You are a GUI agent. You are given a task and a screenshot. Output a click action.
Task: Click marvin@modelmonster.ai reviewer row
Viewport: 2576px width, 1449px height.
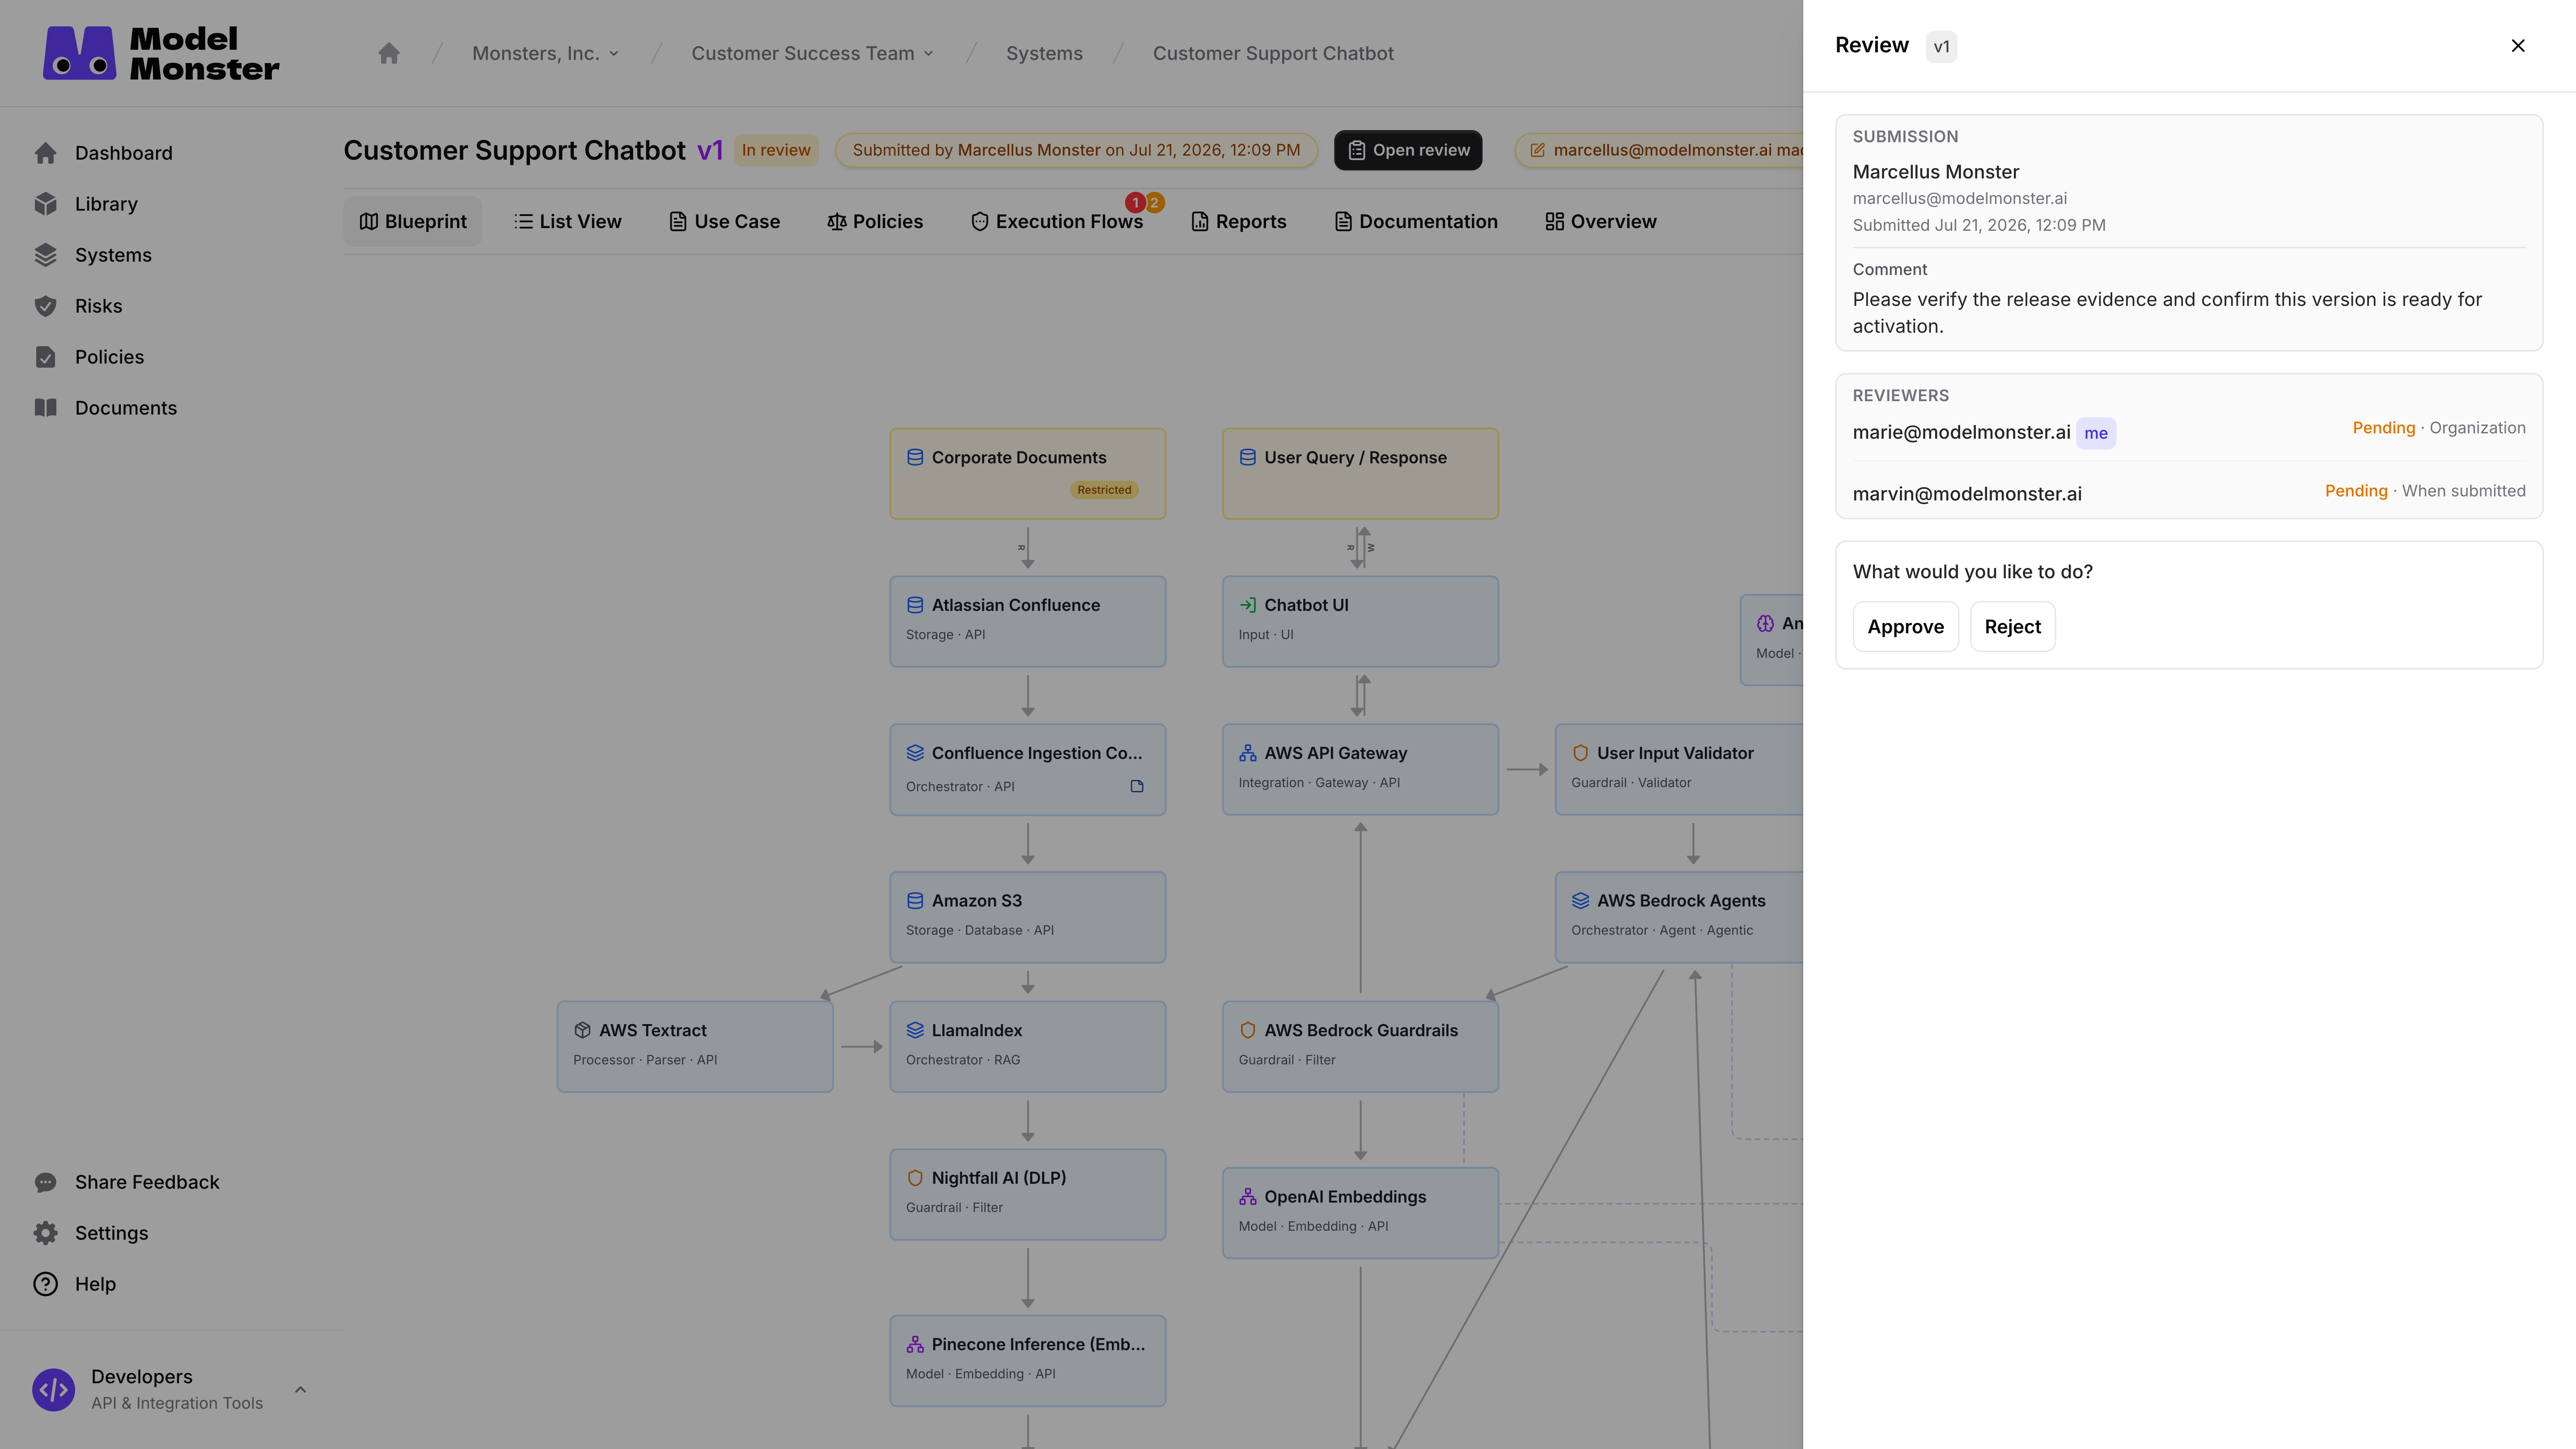coord(2189,493)
